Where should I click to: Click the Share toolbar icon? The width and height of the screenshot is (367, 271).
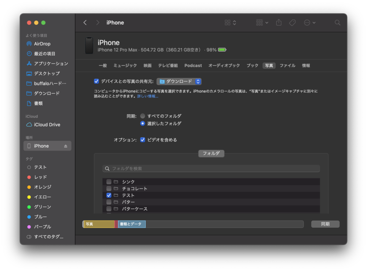click(x=279, y=22)
